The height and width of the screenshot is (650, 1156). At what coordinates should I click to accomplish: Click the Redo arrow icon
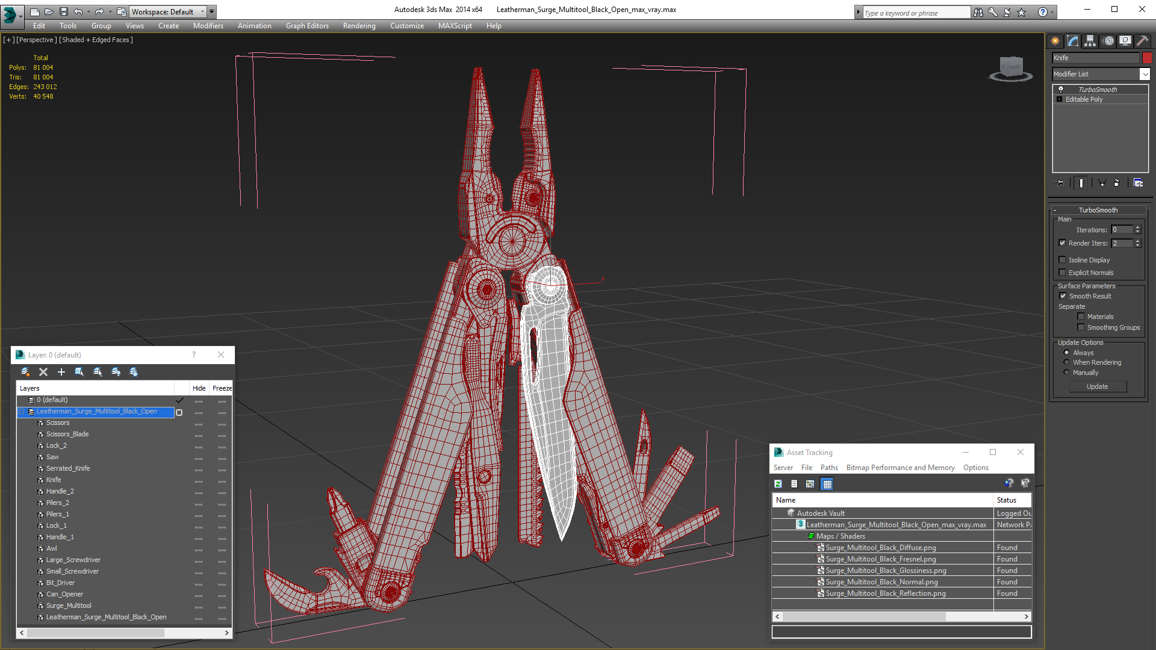click(x=99, y=11)
